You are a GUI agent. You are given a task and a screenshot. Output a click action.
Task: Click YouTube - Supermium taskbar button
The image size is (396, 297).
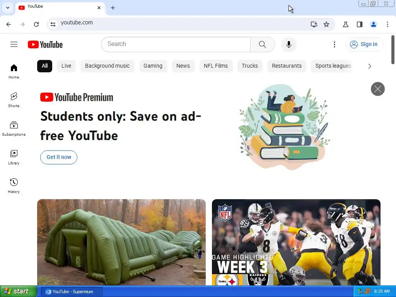(72, 292)
